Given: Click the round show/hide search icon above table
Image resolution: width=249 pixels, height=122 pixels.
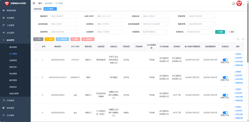Looking at the screenshot, I should tap(238, 39).
